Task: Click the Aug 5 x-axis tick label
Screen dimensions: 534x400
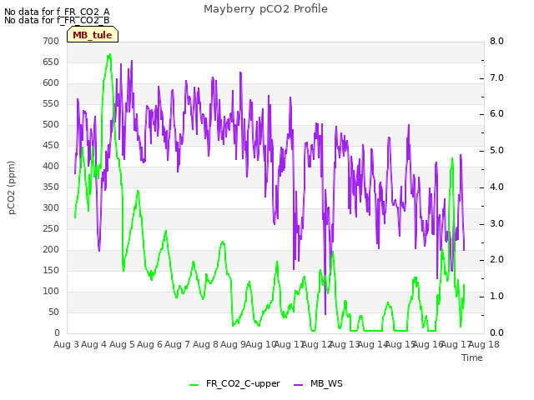Action: [x=122, y=344]
